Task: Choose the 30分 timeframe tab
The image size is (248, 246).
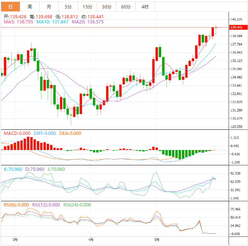Action: (x=107, y=7)
